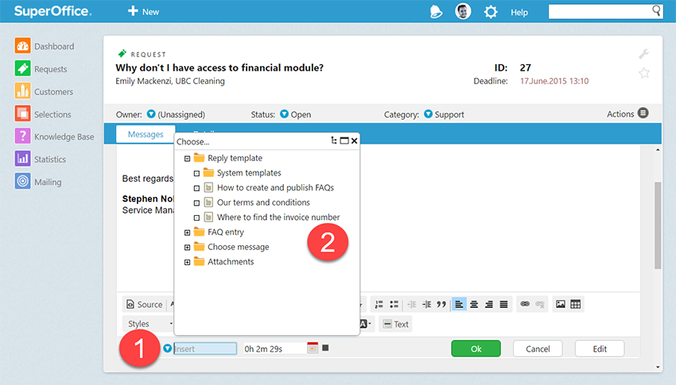Toggle the block quote formatting button
Screen dimensions: 676x385
(x=441, y=304)
